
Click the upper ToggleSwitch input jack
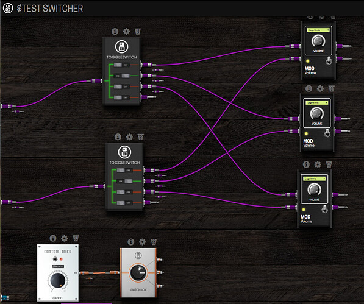click(x=95, y=81)
